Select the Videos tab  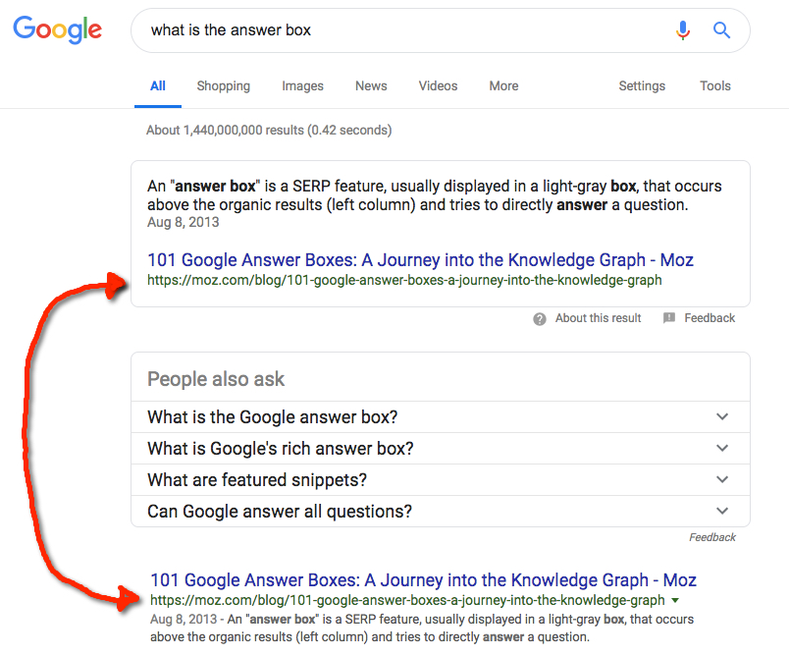coord(438,86)
